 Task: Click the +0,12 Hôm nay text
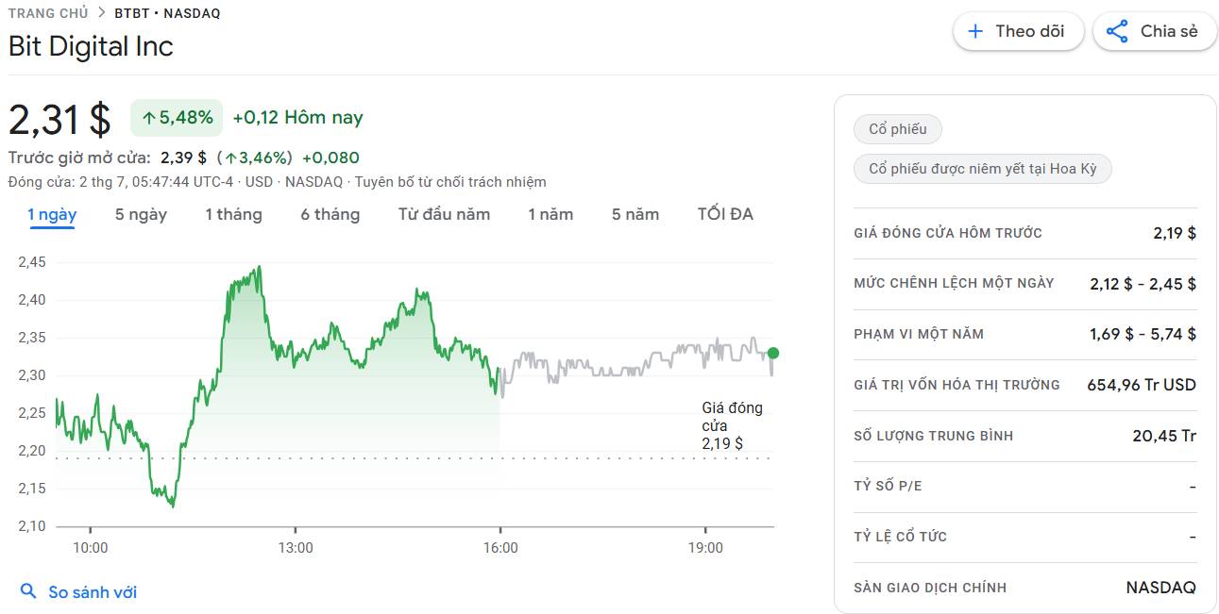pyautogui.click(x=297, y=118)
